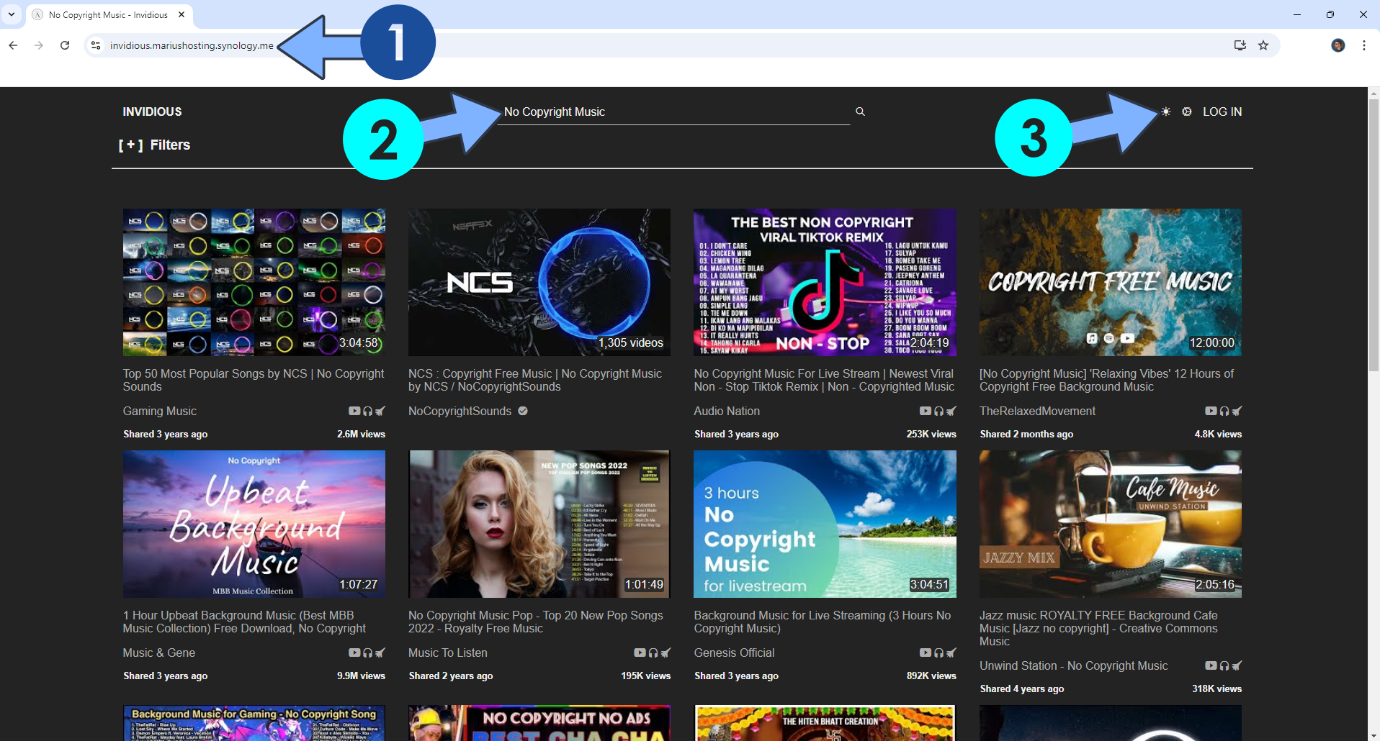Screen dimensions: 1380x741
Task: Switch Invidious instance for TheRelaxedMovement video
Action: [x=1237, y=411]
